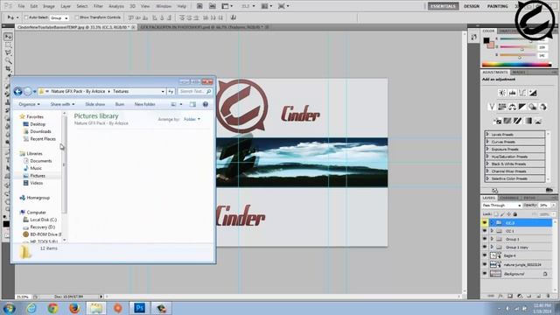Switch to Painting workspace
The image size is (560, 315).
tap(498, 6)
